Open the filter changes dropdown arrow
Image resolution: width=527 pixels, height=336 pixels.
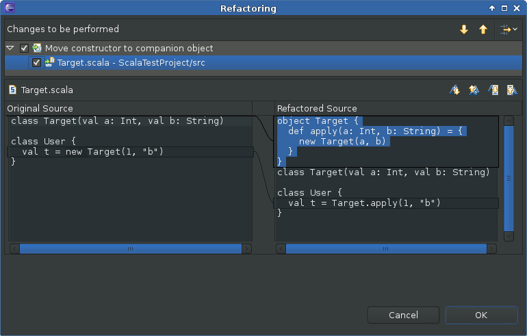click(515, 29)
